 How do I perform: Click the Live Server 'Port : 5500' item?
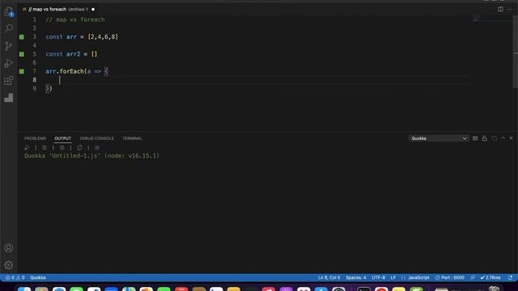[450, 277]
